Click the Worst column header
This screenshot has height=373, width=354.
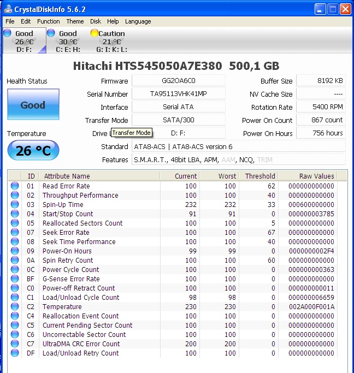pos(219,176)
